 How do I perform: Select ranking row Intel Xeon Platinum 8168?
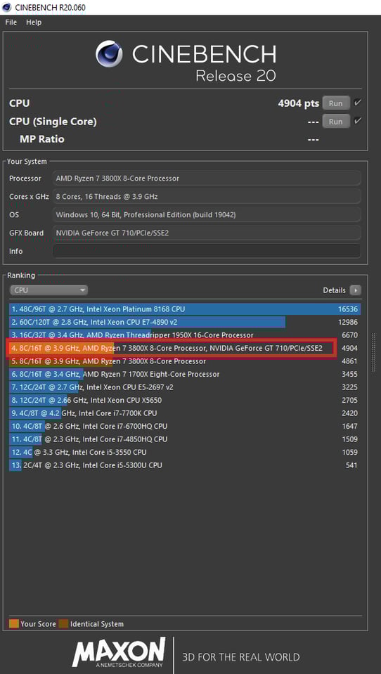[x=185, y=309]
